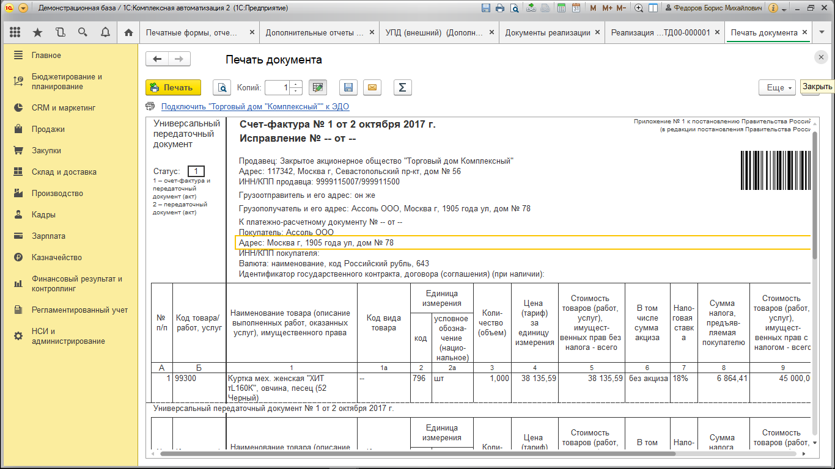The height and width of the screenshot is (469, 835).
Task: Open Производство section
Action: click(x=71, y=193)
